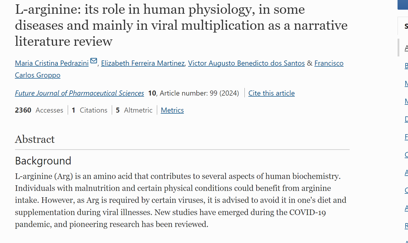Open Francisco Carlos Groppo author link
408x243 pixels.
click(329, 63)
